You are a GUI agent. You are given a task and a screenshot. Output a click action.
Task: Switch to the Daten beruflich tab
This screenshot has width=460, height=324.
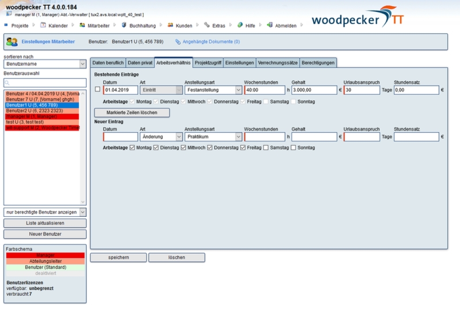pos(108,63)
